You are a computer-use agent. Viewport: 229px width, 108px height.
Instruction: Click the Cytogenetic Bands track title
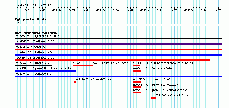point(31,19)
